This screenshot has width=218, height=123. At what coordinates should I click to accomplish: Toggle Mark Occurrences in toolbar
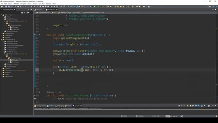point(77,6)
